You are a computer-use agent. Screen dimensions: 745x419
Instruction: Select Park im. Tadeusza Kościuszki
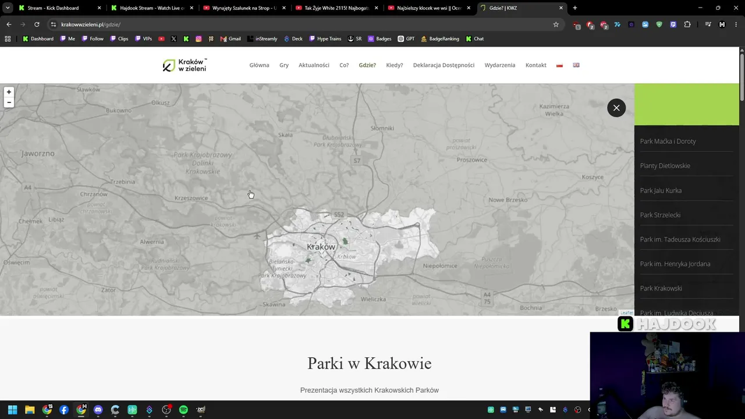click(x=680, y=239)
